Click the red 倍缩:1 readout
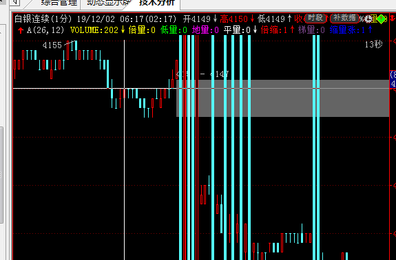 274,30
